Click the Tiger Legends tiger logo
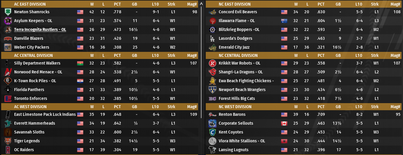 pos(8,141)
